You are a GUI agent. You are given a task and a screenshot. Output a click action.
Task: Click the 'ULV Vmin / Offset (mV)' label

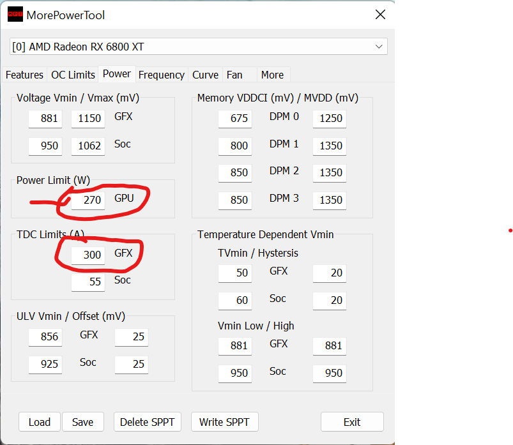(71, 317)
